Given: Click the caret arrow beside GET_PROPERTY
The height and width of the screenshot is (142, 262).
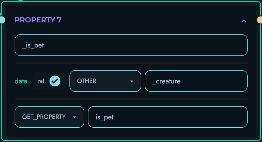Looking at the screenshot, I should click(75, 117).
